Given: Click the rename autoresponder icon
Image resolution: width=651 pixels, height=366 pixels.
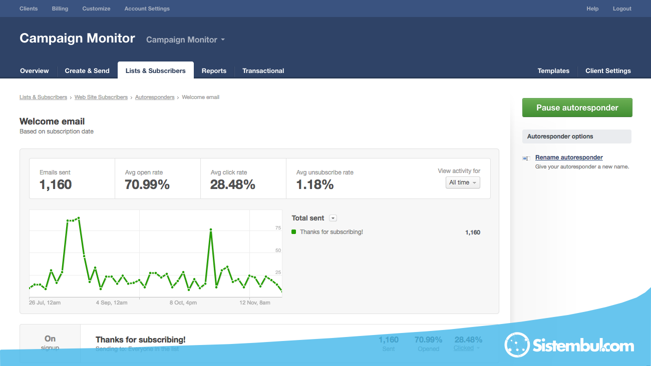Looking at the screenshot, I should click(x=526, y=158).
